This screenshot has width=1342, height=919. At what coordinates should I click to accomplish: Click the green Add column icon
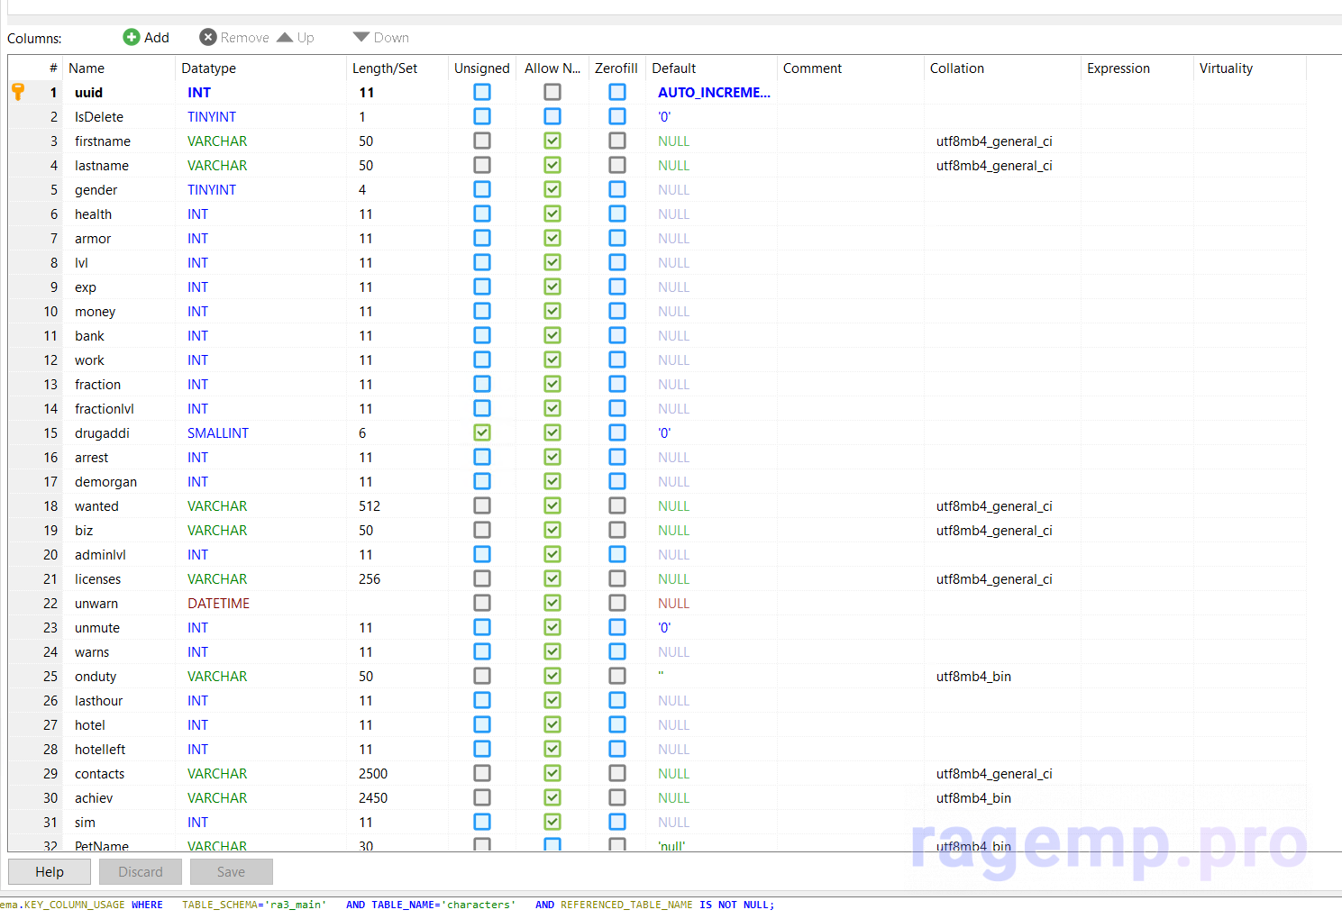(x=132, y=37)
